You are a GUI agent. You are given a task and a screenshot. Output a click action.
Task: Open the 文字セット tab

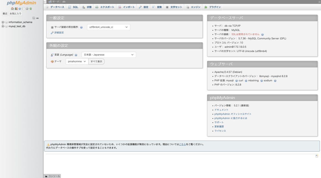tap(174, 7)
